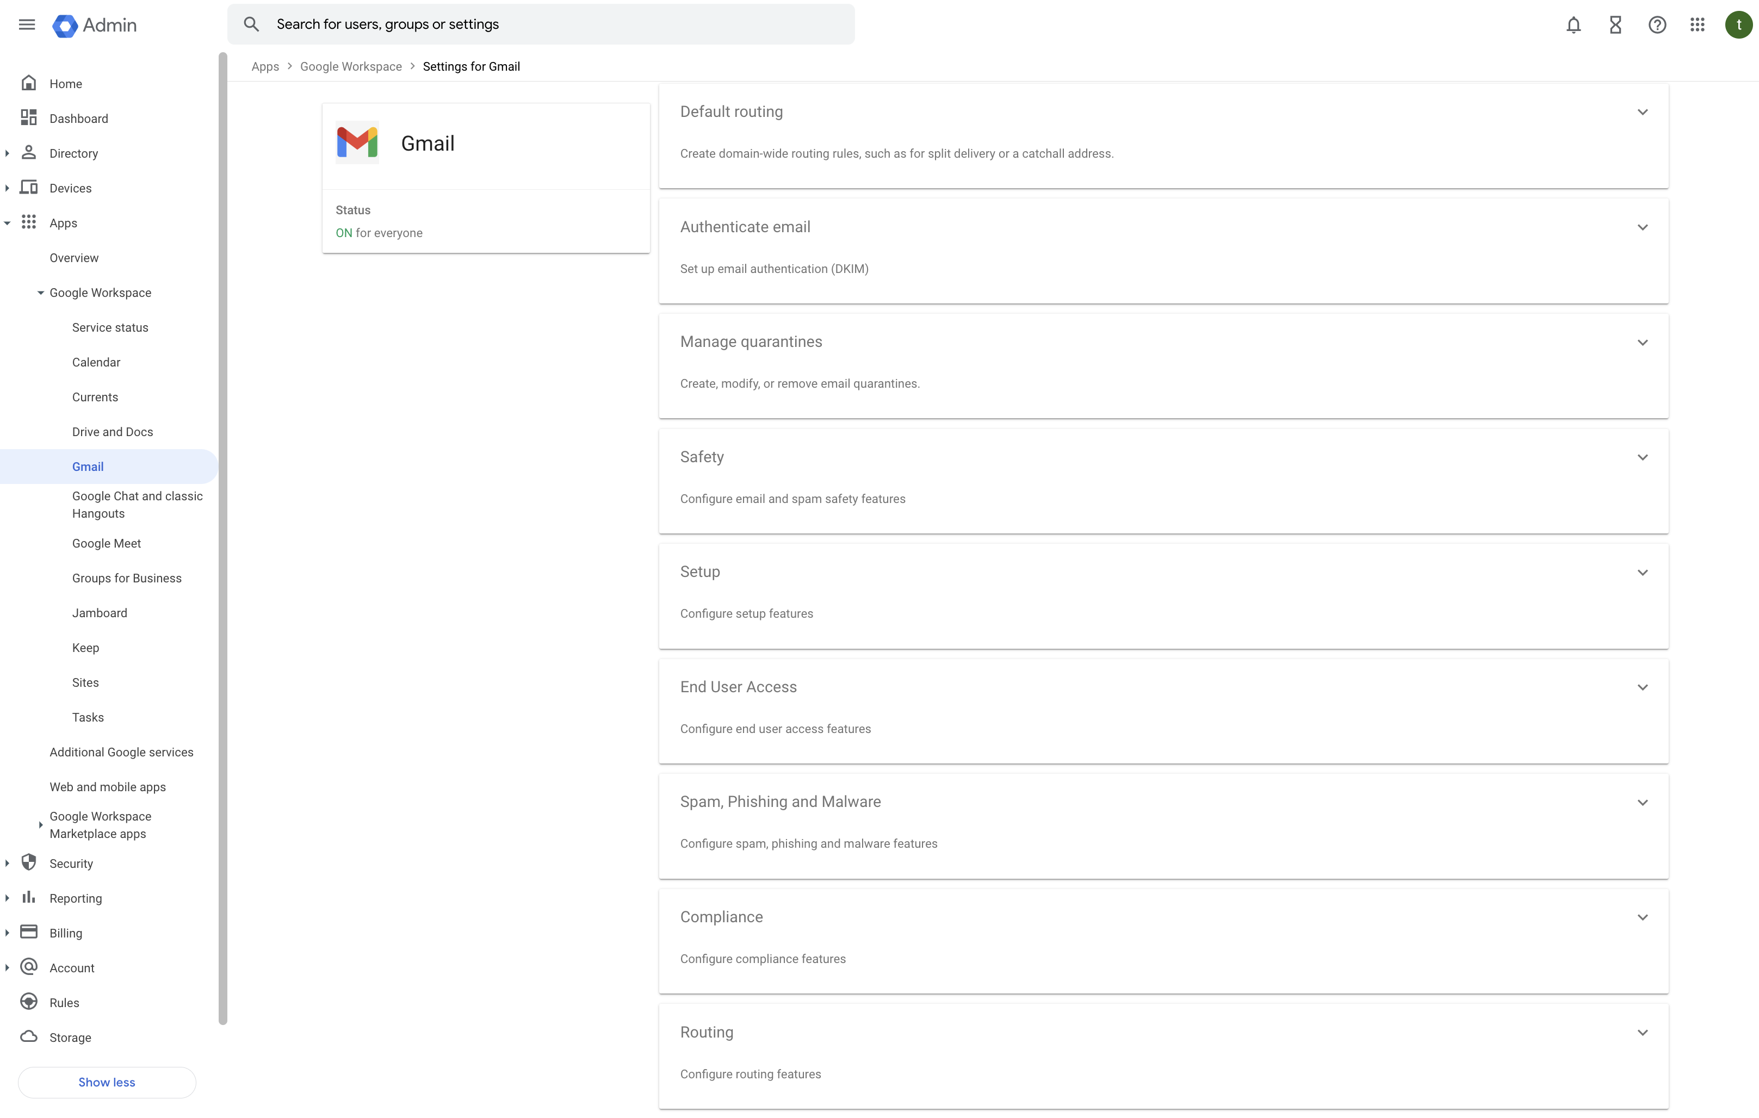Image resolution: width=1759 pixels, height=1118 pixels.
Task: Click the pending tasks hourglass icon
Action: tap(1615, 24)
